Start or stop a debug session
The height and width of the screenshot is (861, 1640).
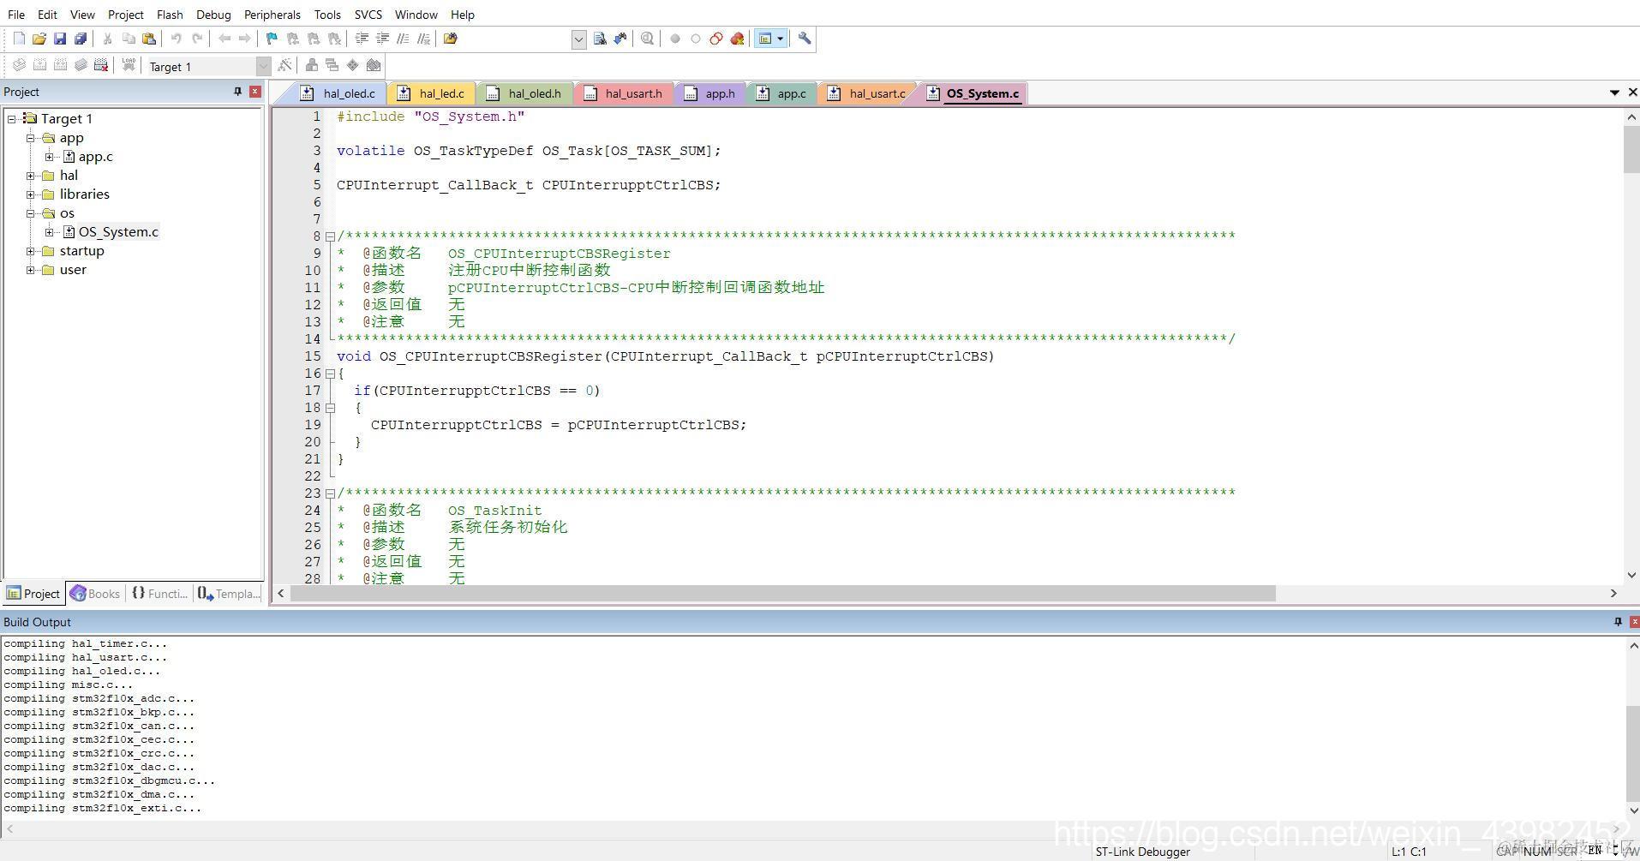tap(648, 39)
